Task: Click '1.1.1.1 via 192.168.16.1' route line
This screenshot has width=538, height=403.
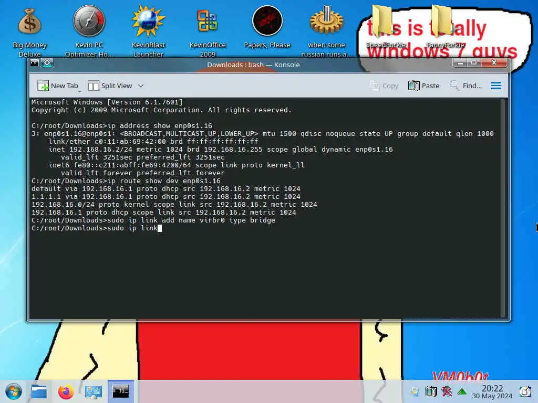Action: pos(165,197)
